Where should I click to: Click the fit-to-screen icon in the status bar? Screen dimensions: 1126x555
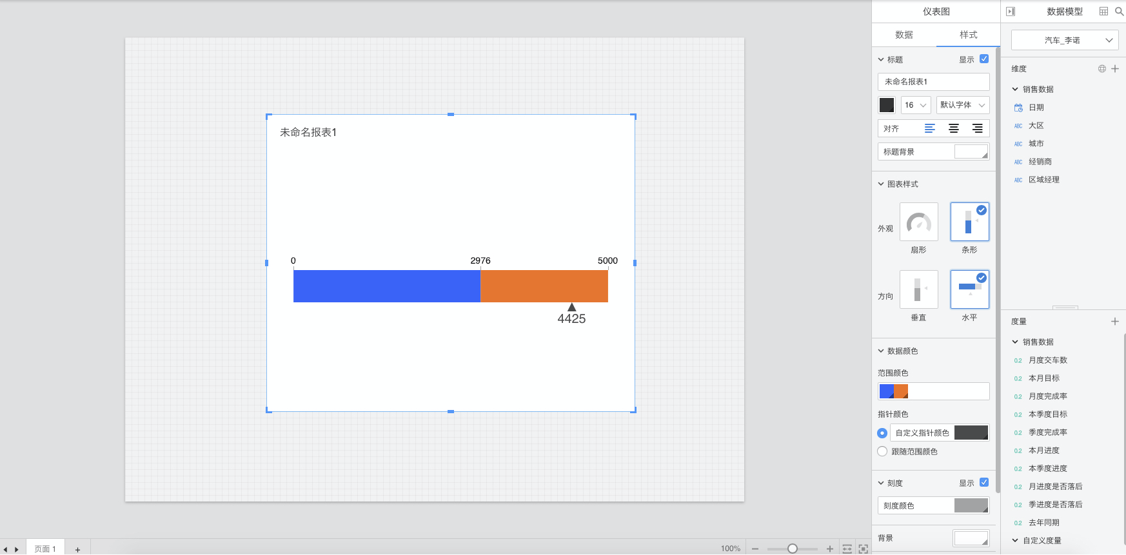coord(864,549)
